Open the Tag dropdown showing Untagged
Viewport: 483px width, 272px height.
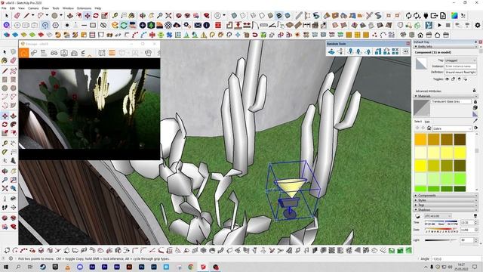coord(460,60)
